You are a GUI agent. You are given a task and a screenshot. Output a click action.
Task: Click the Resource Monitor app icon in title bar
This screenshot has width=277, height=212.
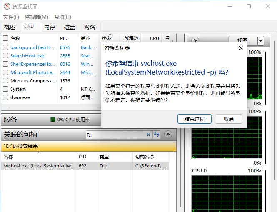tap(6, 6)
